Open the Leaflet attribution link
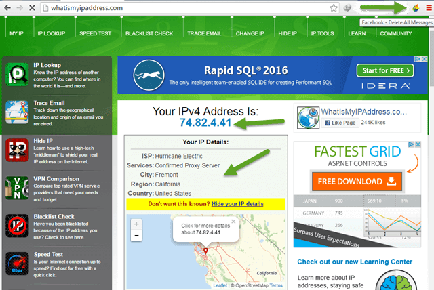 [x=220, y=285]
